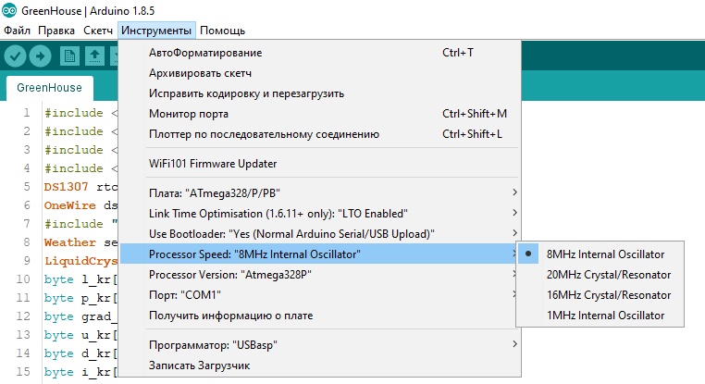Click code line 5 starting DS1307
The height and width of the screenshot is (384, 705).
80,187
